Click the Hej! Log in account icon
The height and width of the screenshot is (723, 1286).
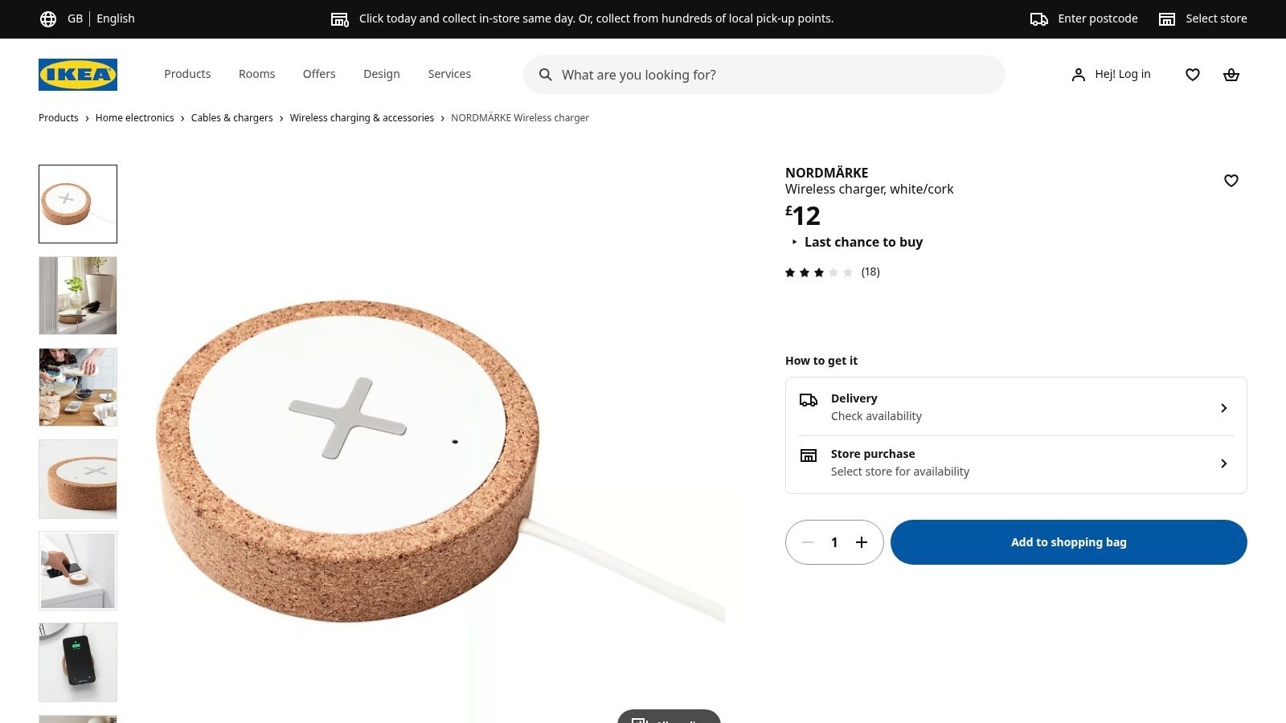[x=1079, y=74]
